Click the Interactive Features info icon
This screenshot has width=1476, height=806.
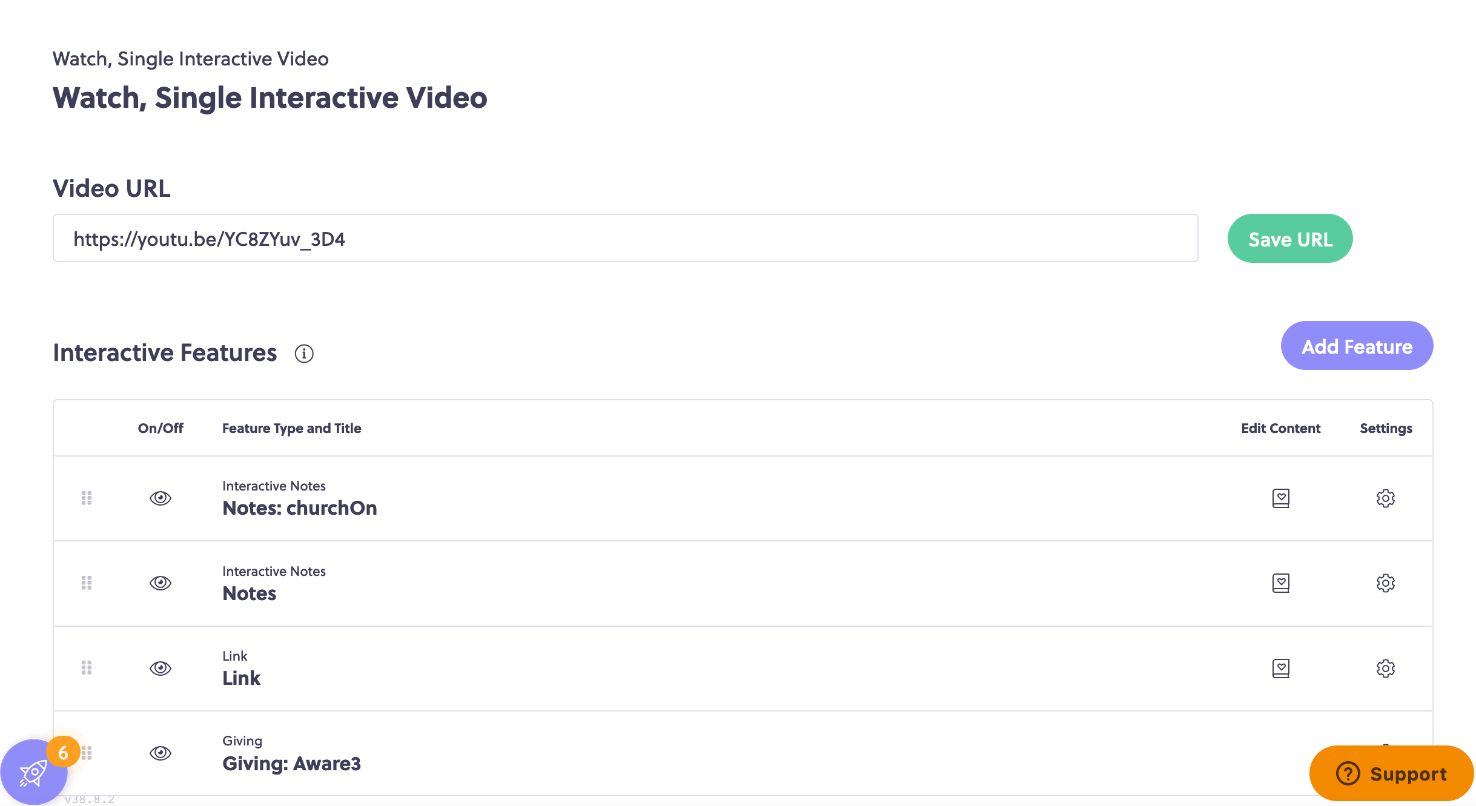point(304,354)
